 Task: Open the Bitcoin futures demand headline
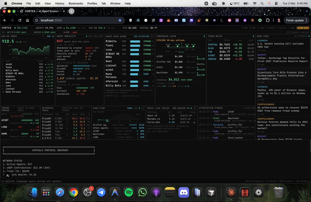click(x=283, y=125)
